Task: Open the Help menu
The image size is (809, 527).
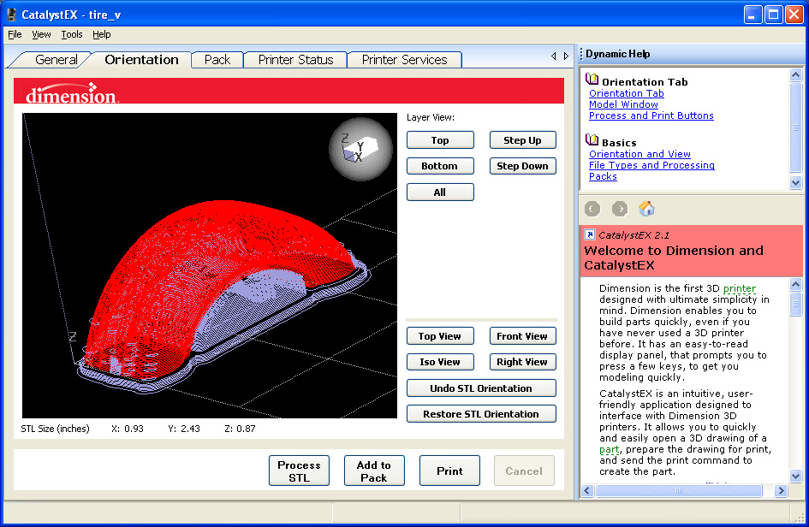Action: [x=102, y=34]
